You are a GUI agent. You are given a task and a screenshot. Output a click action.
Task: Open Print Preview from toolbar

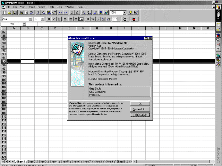coord(27,13)
